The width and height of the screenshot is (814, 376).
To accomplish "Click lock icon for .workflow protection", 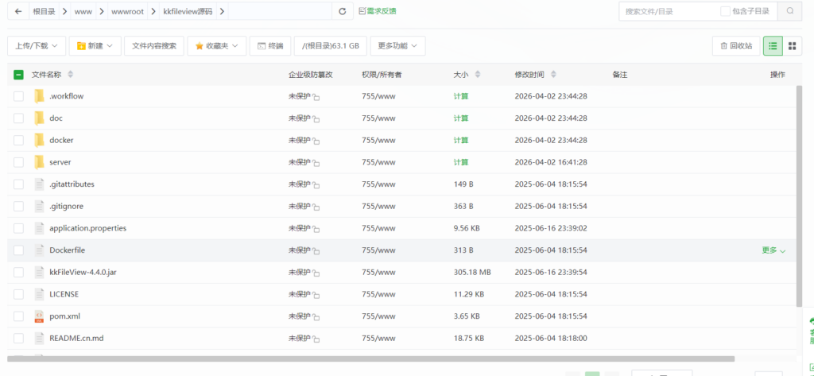I will coord(316,97).
